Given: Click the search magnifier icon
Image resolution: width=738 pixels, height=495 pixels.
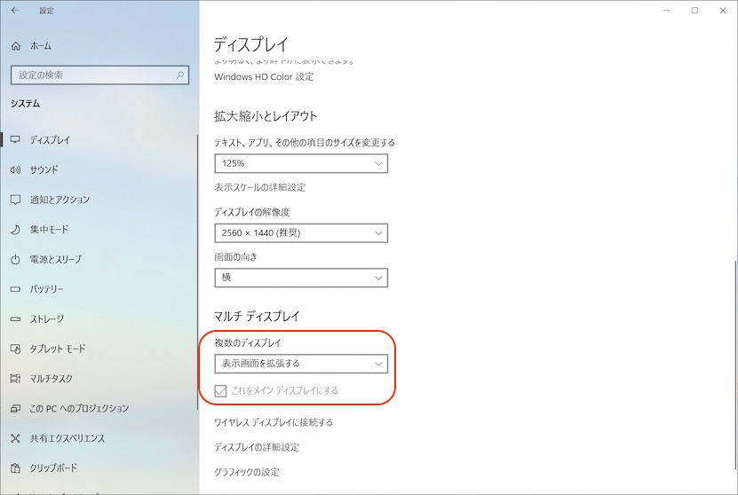Looking at the screenshot, I should (179, 75).
